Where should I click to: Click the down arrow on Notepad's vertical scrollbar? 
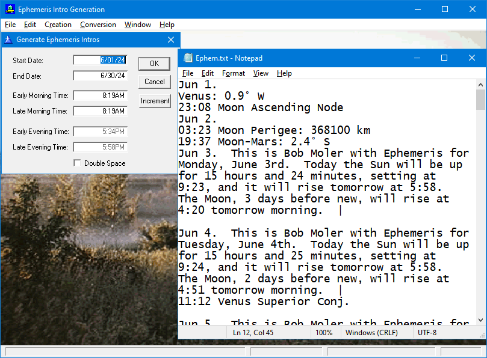coord(480,318)
